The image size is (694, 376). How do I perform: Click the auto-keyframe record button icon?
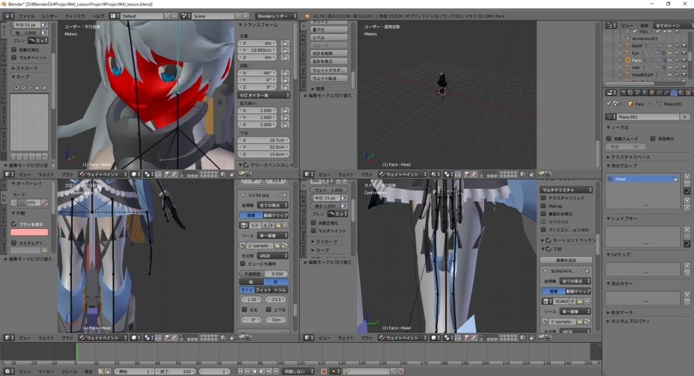click(x=324, y=371)
